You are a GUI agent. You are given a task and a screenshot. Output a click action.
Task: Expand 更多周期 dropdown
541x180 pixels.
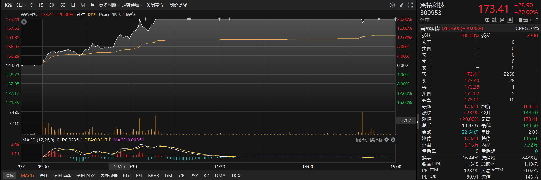click(x=109, y=5)
